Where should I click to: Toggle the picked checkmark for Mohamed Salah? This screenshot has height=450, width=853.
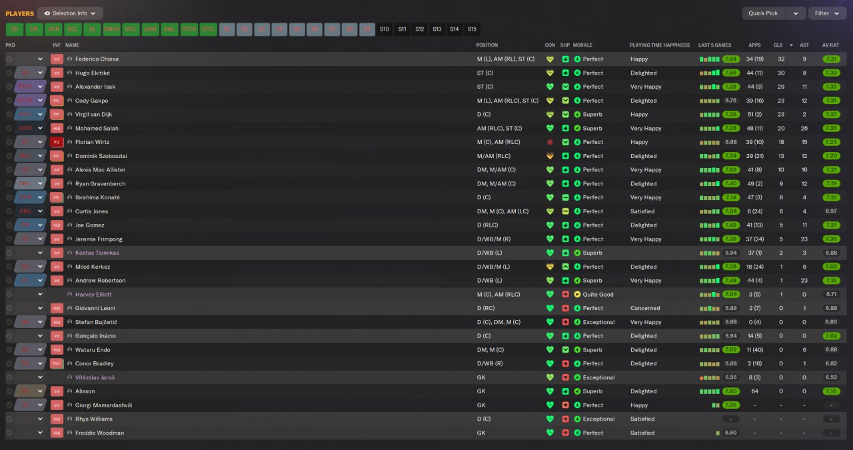coord(9,128)
